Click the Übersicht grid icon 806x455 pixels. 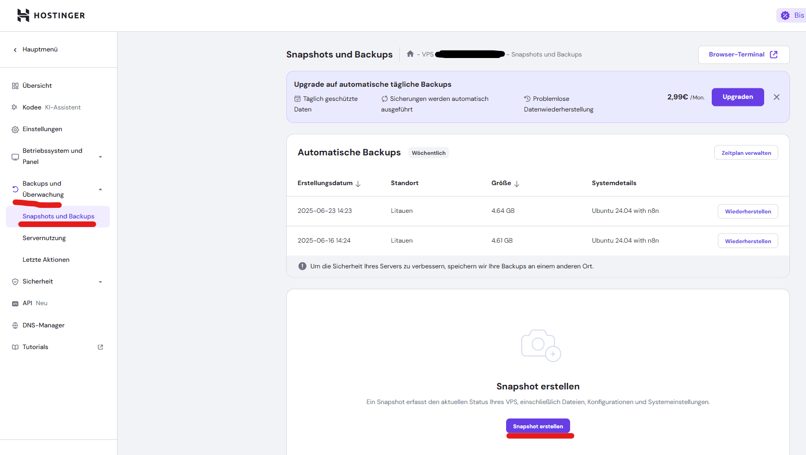(x=15, y=86)
